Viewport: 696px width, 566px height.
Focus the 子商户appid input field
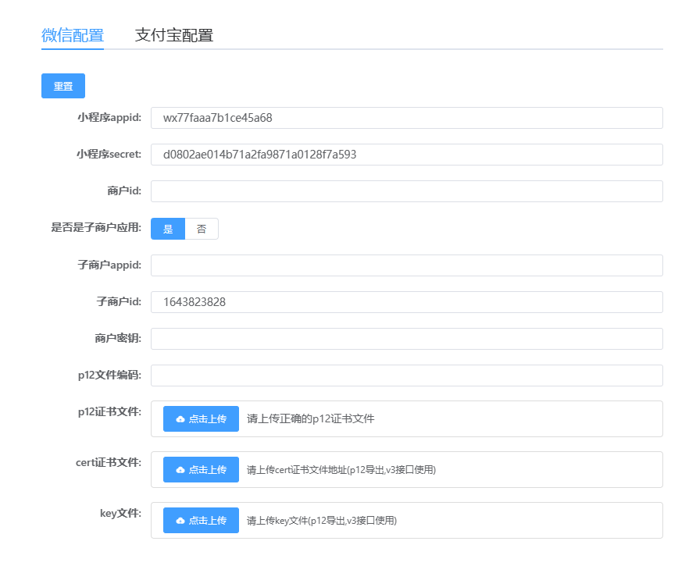[x=406, y=265]
